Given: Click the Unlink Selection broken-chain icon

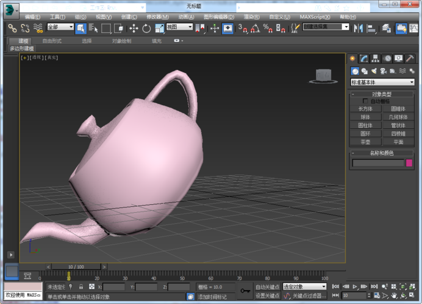Looking at the screenshot, I should point(25,28).
